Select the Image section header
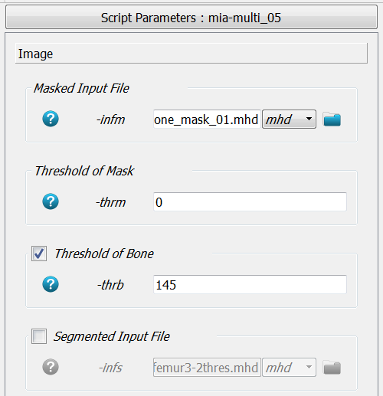383x396 pixels. [x=191, y=54]
